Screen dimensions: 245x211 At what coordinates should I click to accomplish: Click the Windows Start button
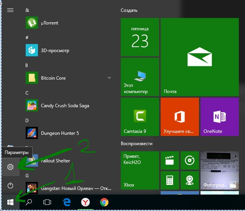10,202
